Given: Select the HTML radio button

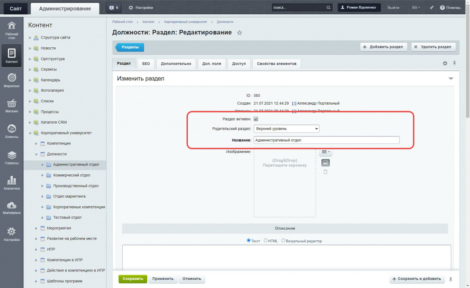Looking at the screenshot, I should coord(266,241).
